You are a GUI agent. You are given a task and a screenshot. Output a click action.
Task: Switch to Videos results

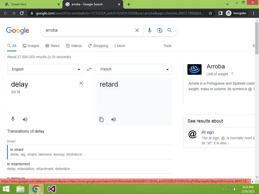click(74, 46)
